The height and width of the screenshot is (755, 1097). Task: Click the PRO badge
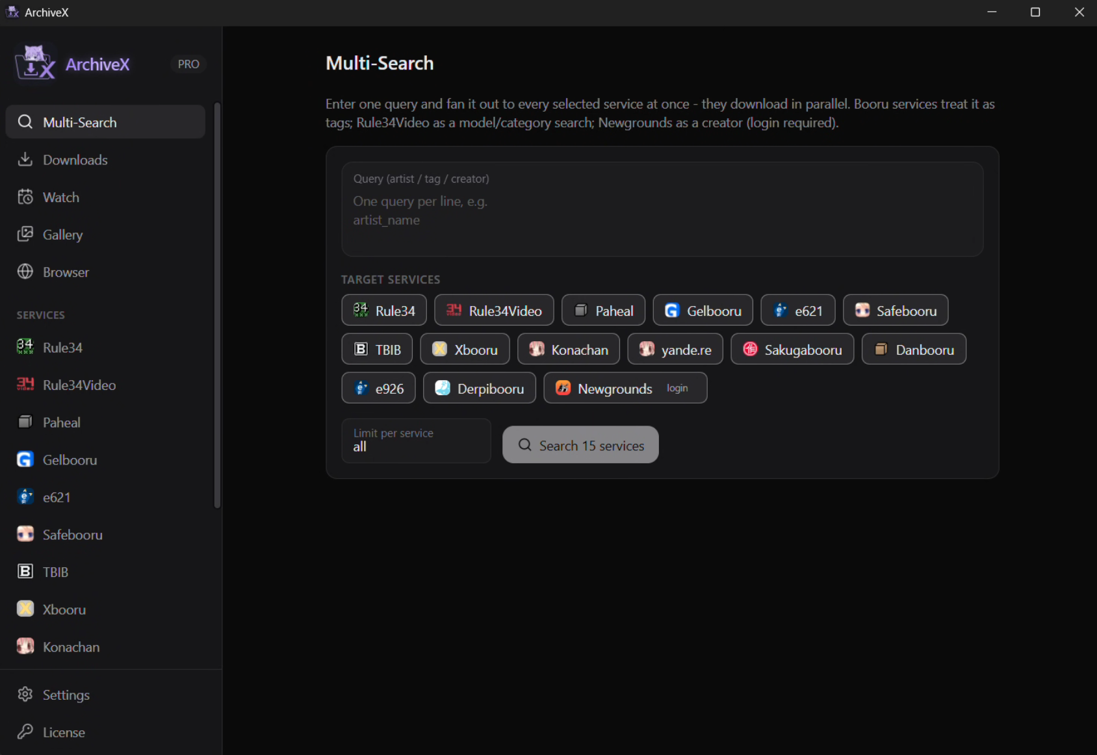(x=188, y=64)
